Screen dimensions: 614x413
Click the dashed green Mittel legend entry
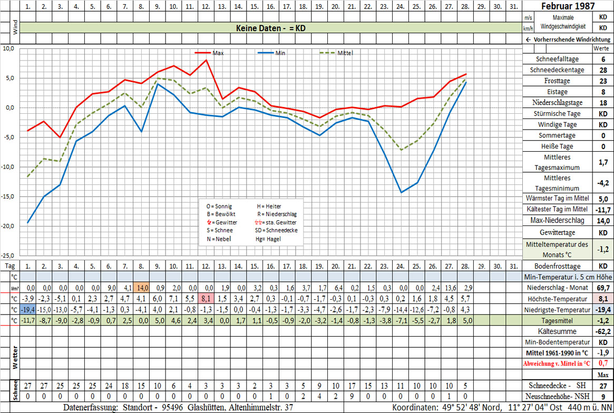[x=327, y=53]
